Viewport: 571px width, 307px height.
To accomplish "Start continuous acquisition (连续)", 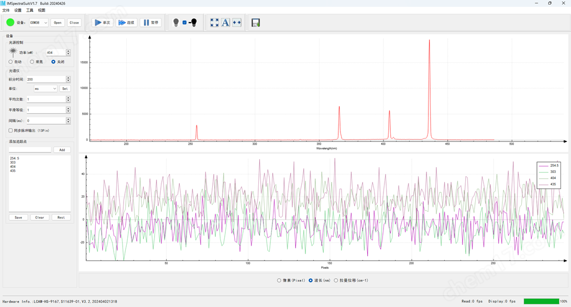I will point(126,23).
